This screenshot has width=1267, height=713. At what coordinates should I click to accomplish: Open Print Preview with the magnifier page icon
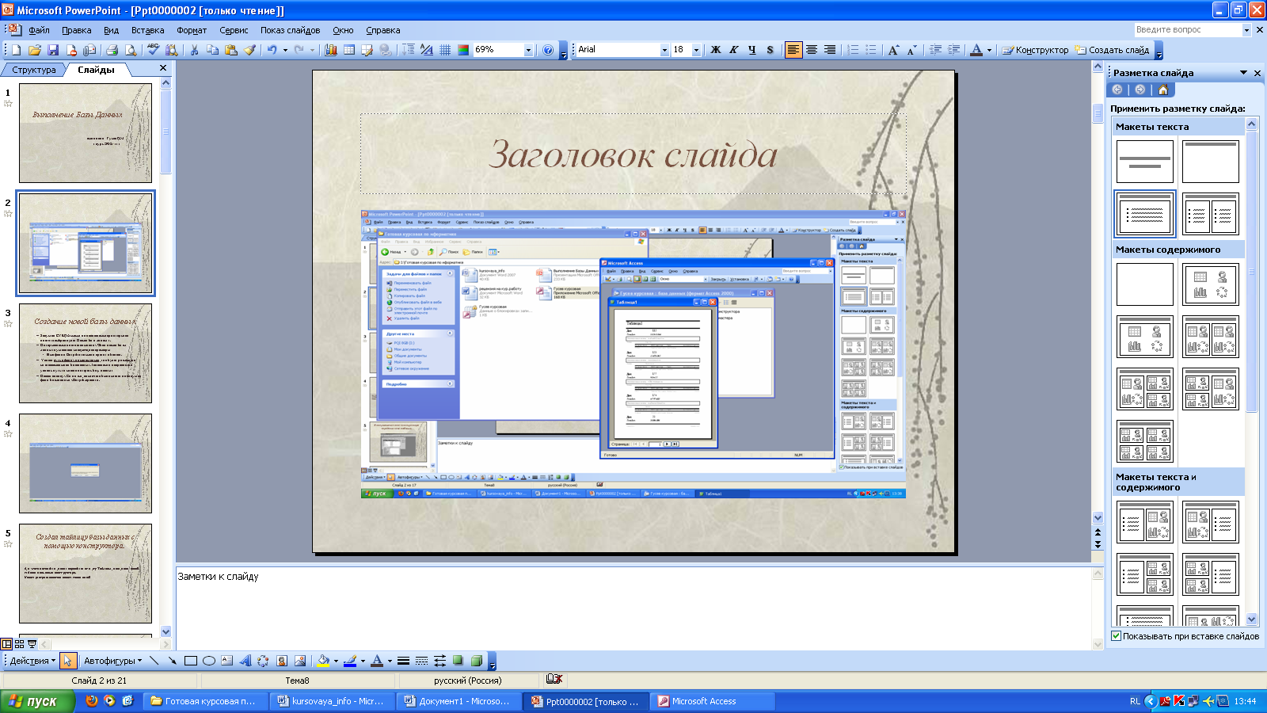tap(131, 50)
